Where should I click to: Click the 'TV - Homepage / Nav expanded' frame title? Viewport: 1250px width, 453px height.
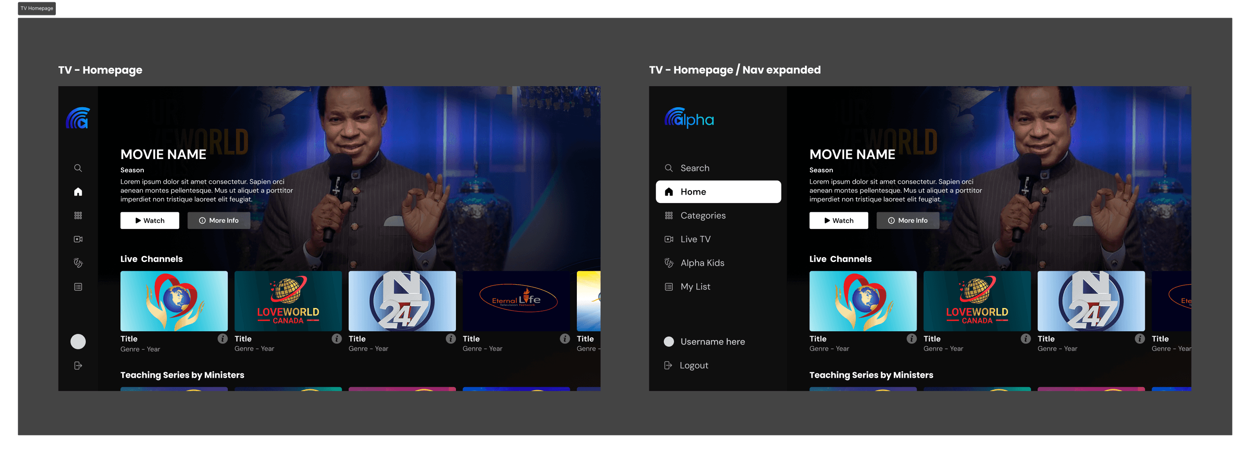click(735, 70)
